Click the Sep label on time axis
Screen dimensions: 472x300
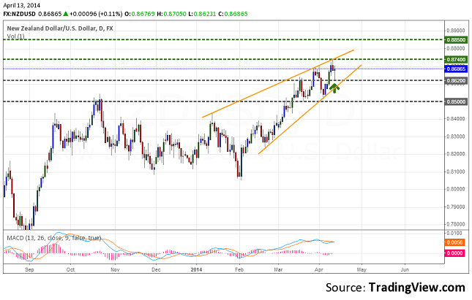[x=29, y=269]
